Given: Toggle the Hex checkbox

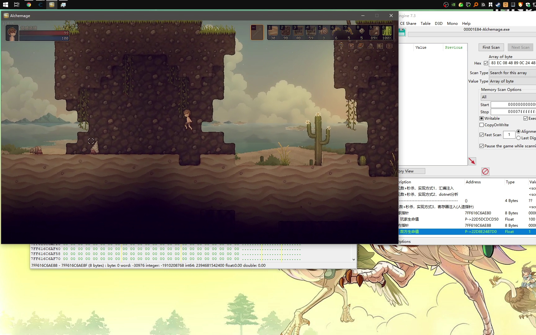Looking at the screenshot, I should [x=486, y=63].
